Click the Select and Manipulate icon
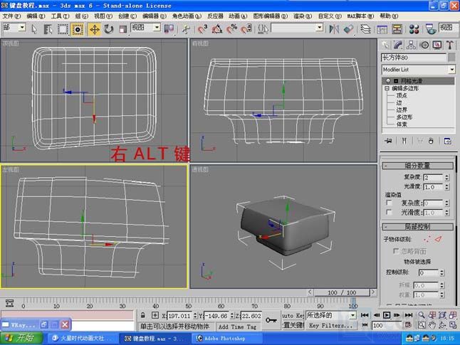 (185, 29)
